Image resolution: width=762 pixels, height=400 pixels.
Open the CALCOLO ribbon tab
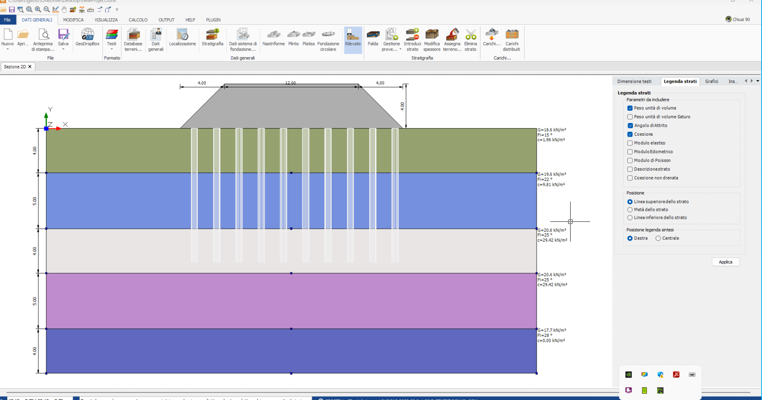[138, 20]
